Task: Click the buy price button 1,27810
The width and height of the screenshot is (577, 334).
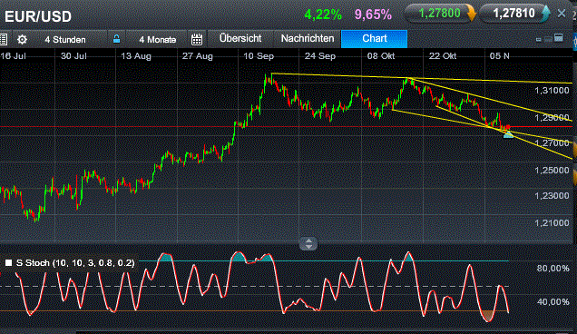Action: point(514,14)
